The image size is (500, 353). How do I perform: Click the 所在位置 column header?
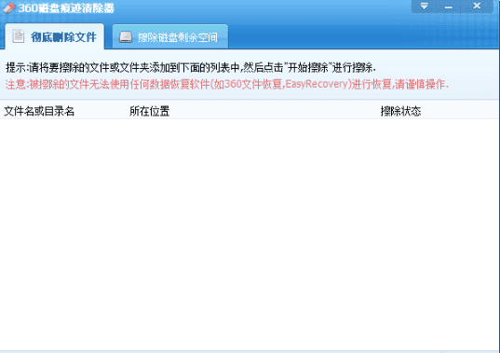click(150, 111)
